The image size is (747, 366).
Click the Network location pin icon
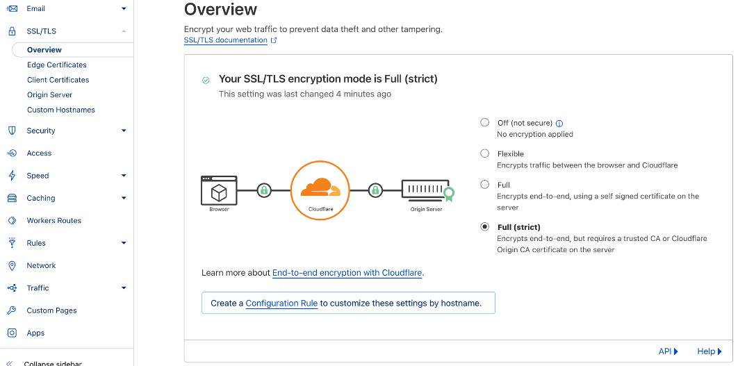tap(12, 265)
